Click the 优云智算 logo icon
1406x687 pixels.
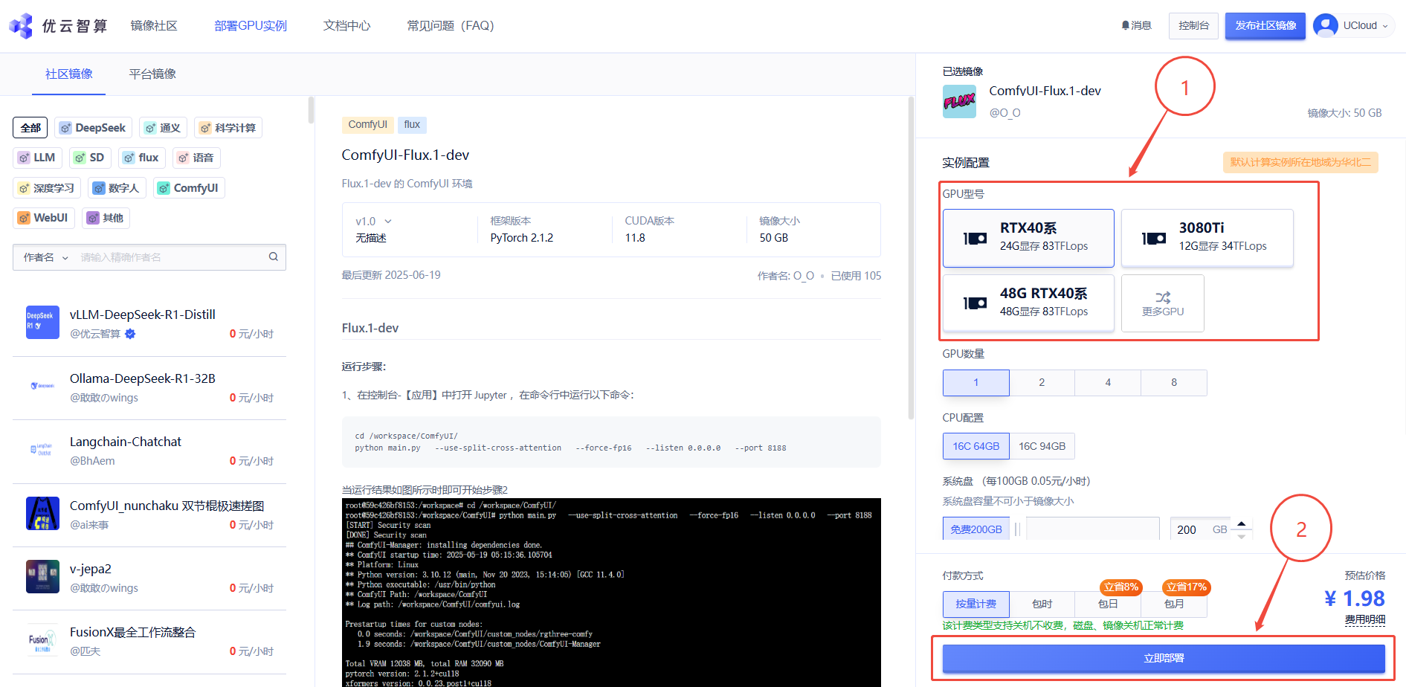[21, 26]
